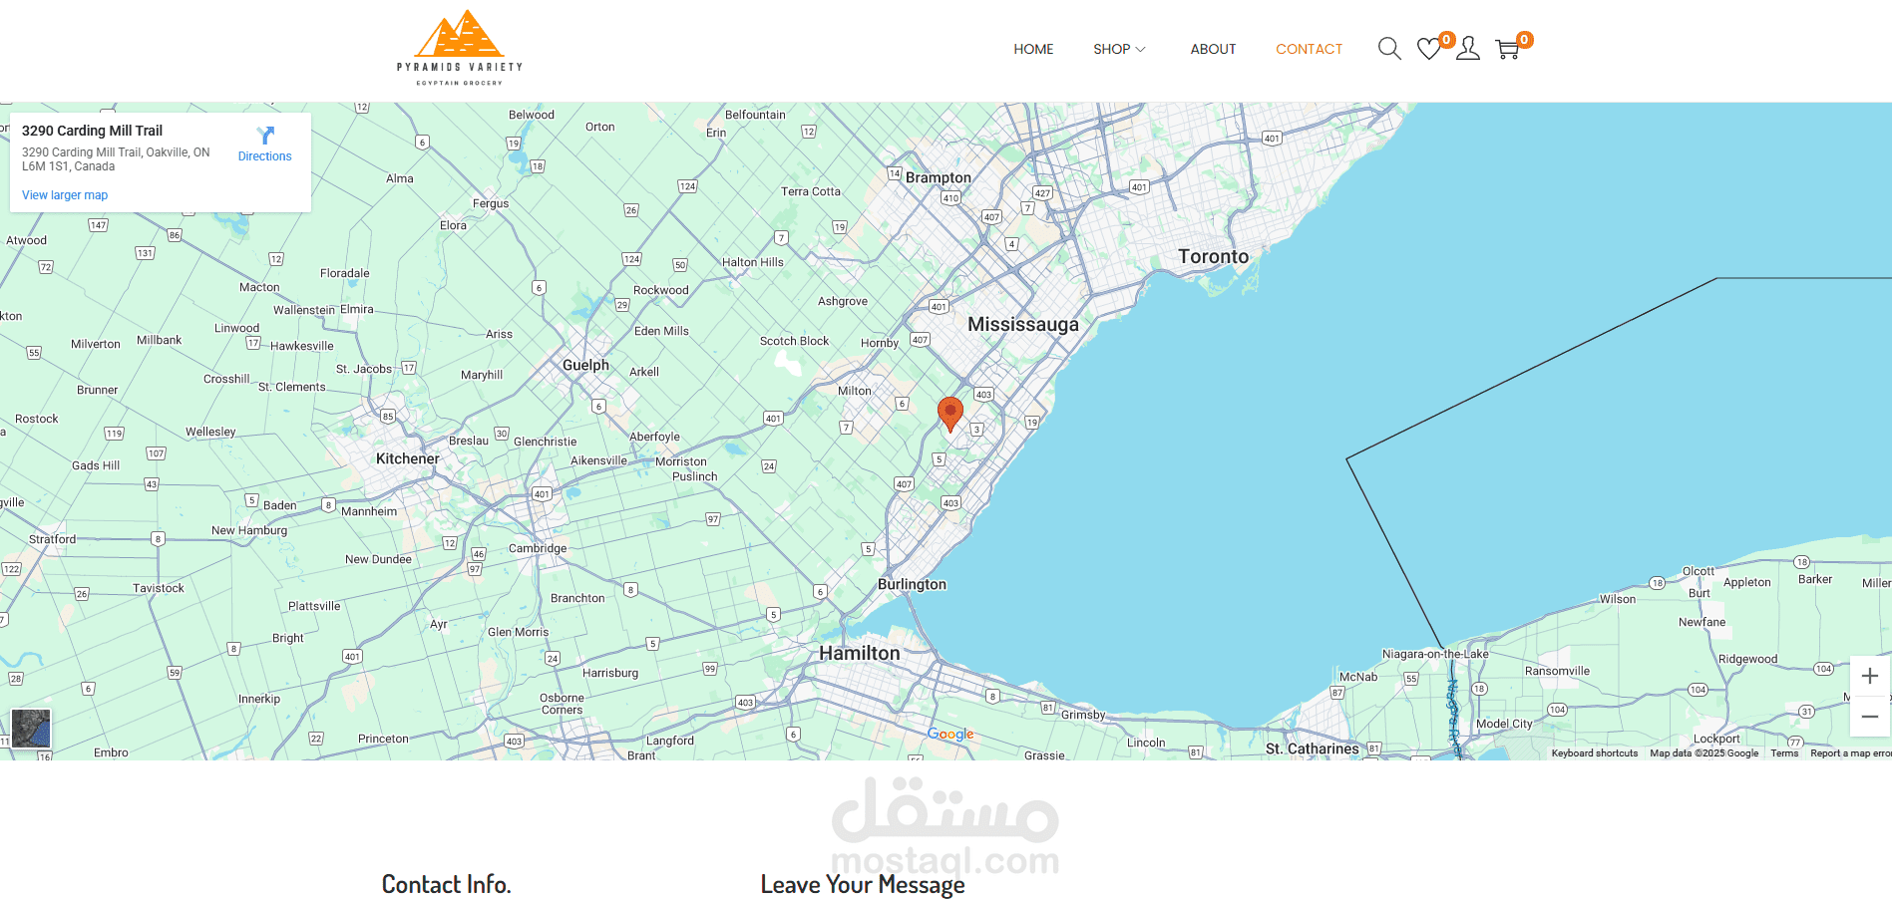The width and height of the screenshot is (1892, 899).
Task: Click Report a map error link
Action: (1850, 753)
